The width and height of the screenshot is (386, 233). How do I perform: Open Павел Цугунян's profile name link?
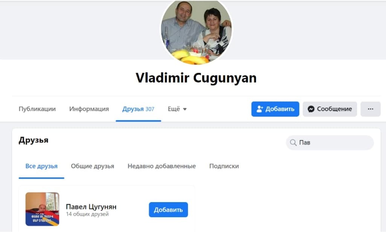[x=91, y=207]
